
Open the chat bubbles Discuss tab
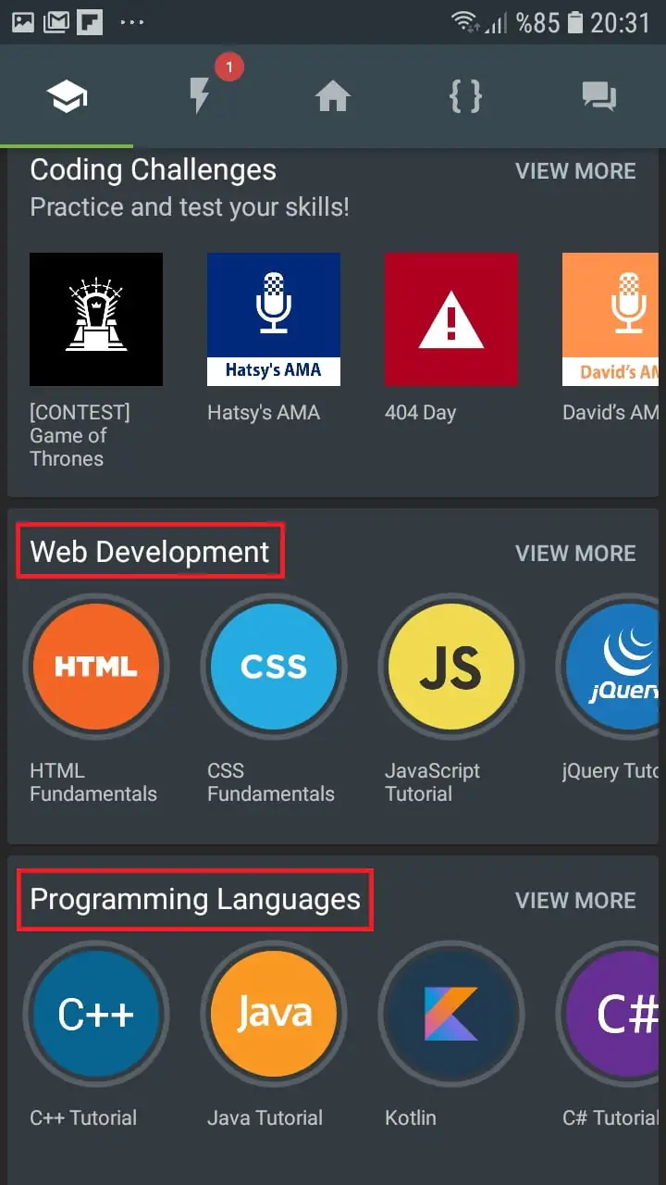pos(598,97)
